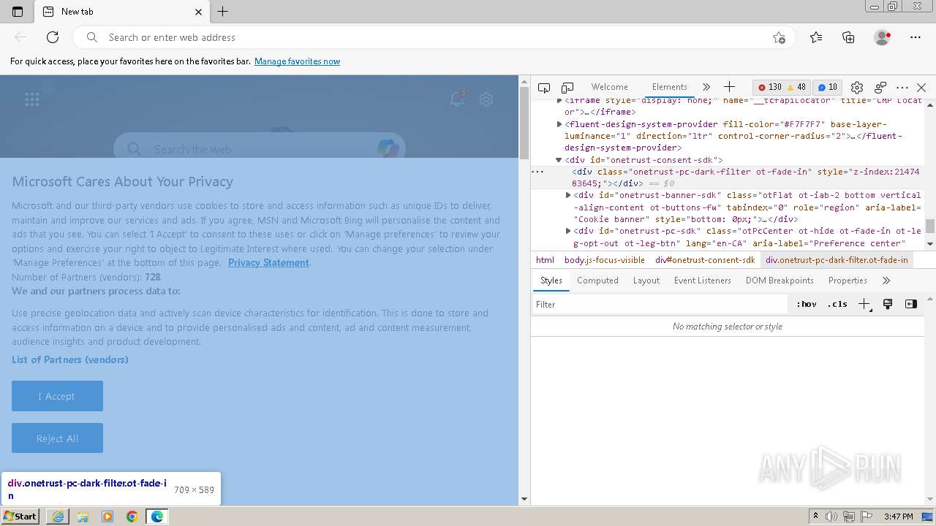Expand the fluent-design-system-provider node
Screen dimensions: 936x526
(x=559, y=124)
